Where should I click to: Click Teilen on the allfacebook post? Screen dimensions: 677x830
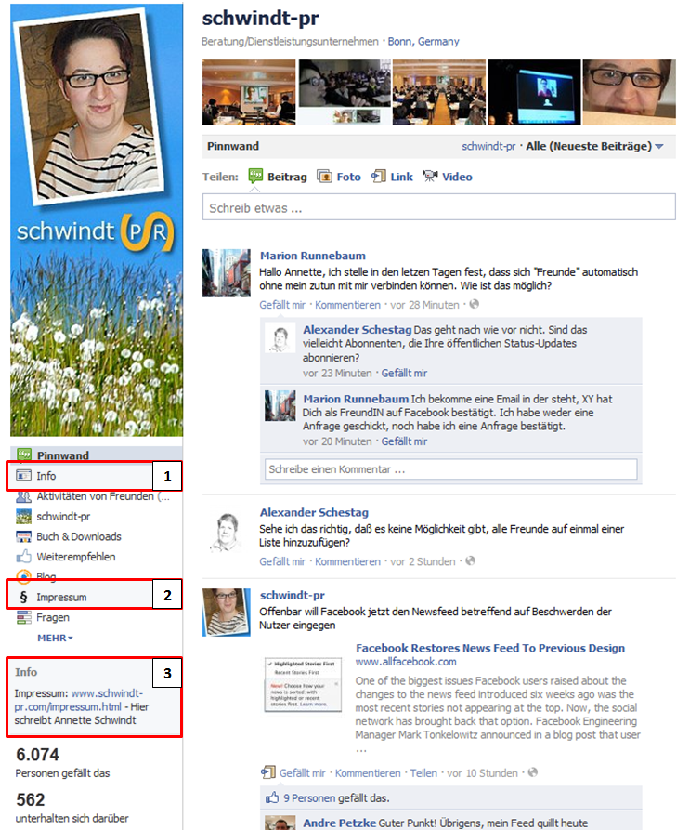(x=423, y=772)
